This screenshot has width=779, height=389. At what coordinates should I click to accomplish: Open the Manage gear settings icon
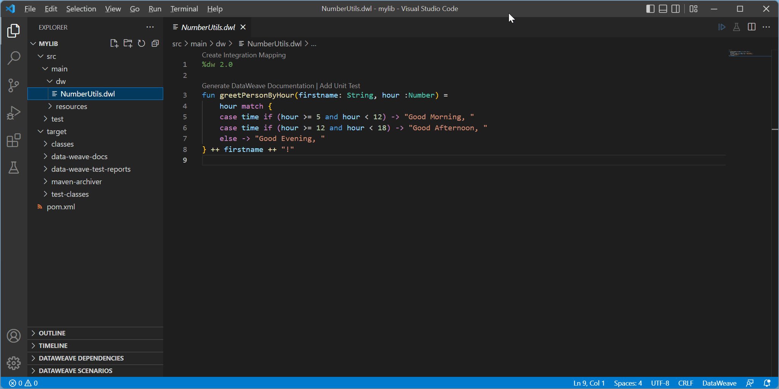pos(14,363)
